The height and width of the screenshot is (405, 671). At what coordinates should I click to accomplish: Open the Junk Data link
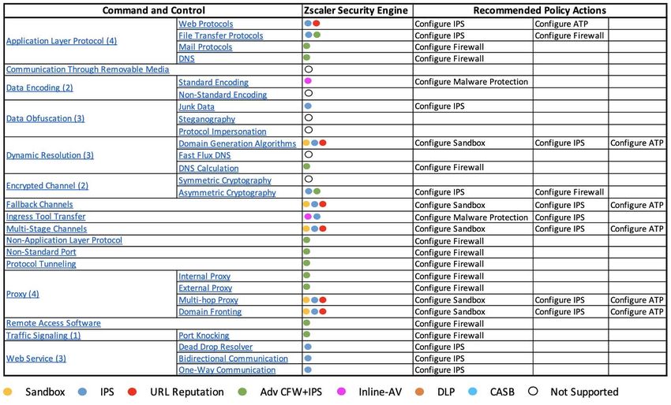tap(197, 107)
